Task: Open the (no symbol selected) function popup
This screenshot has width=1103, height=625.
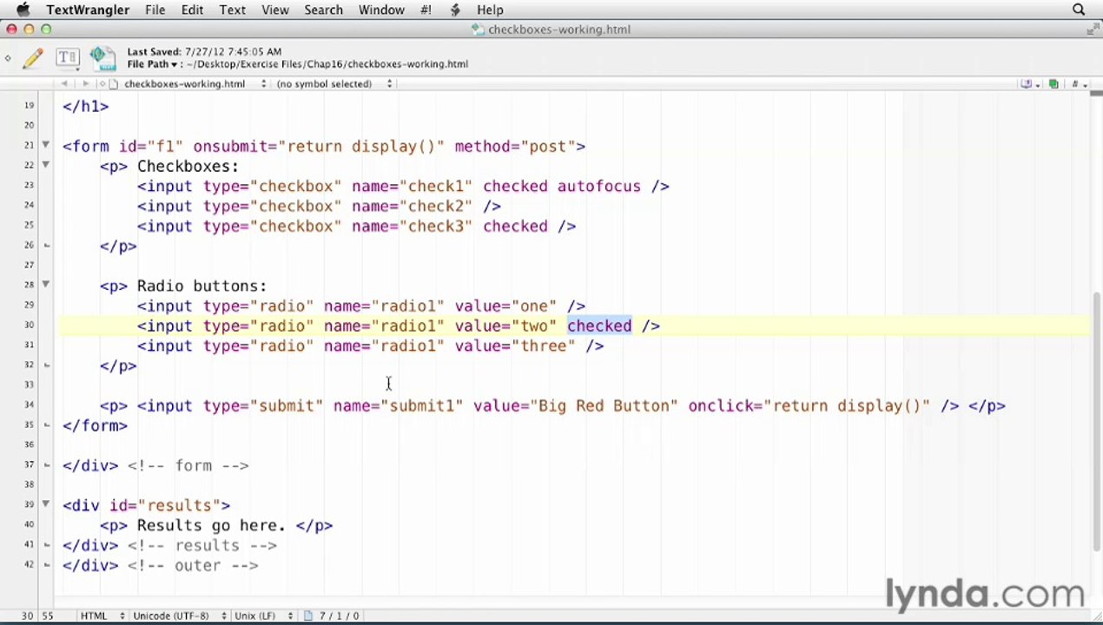Action: click(x=334, y=83)
